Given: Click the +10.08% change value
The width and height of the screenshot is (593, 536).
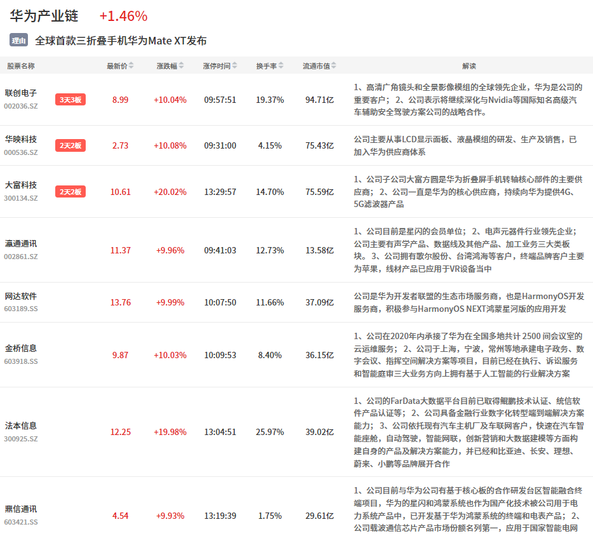Looking at the screenshot, I should point(170,145).
